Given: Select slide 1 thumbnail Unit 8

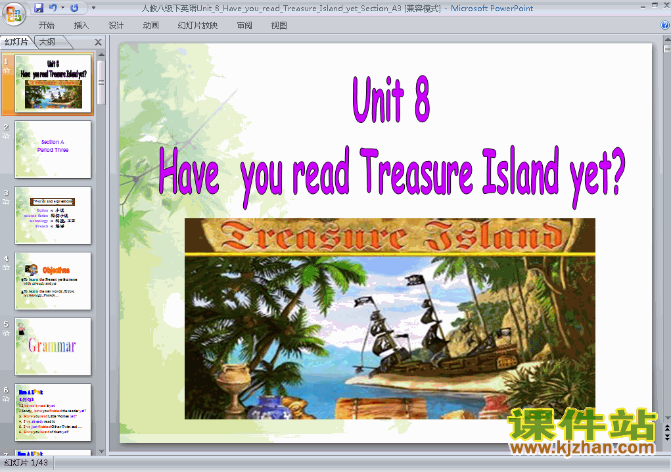Looking at the screenshot, I should (53, 83).
